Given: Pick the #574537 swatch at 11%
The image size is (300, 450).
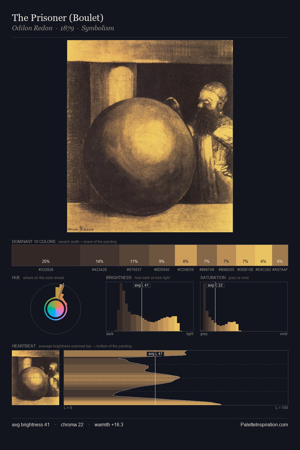Looking at the screenshot, I should tap(134, 255).
